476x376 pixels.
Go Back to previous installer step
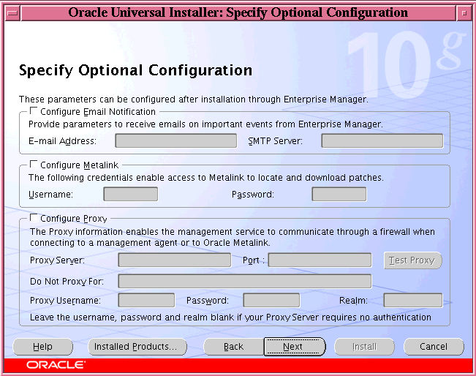point(233,347)
